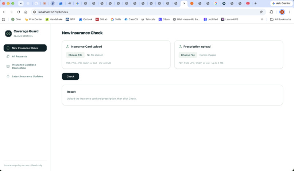Switch to the orange circle icon tab
This screenshot has width=294, height=171.
(192, 3)
